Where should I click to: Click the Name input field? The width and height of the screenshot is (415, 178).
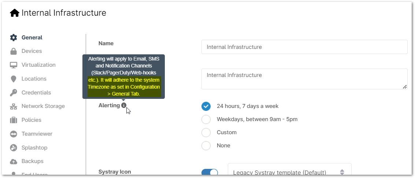304,47
